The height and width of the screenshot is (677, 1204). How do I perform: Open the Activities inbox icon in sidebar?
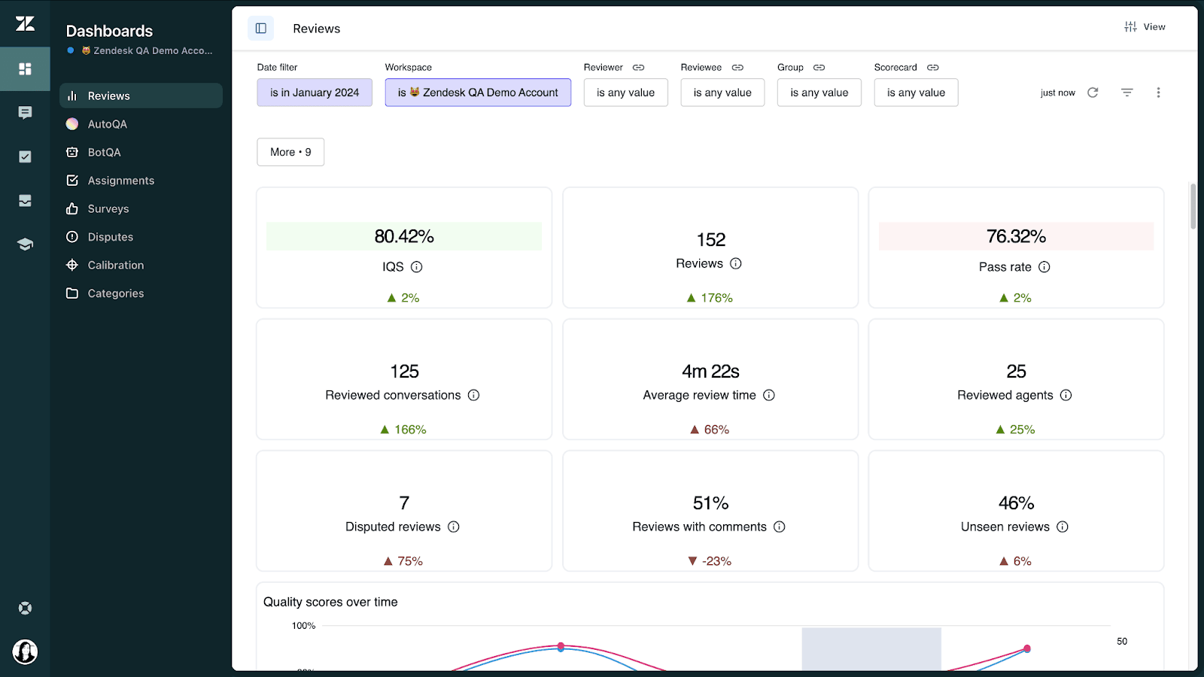pos(25,200)
